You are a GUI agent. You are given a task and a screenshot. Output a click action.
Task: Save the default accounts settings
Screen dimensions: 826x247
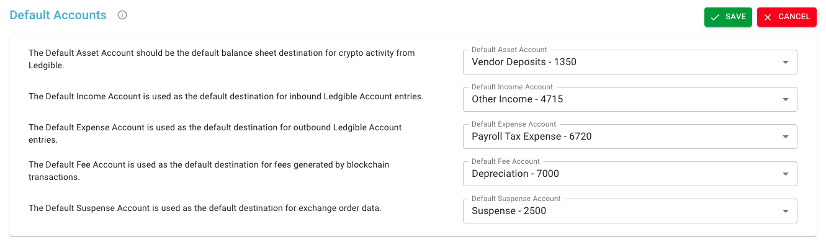tap(728, 17)
